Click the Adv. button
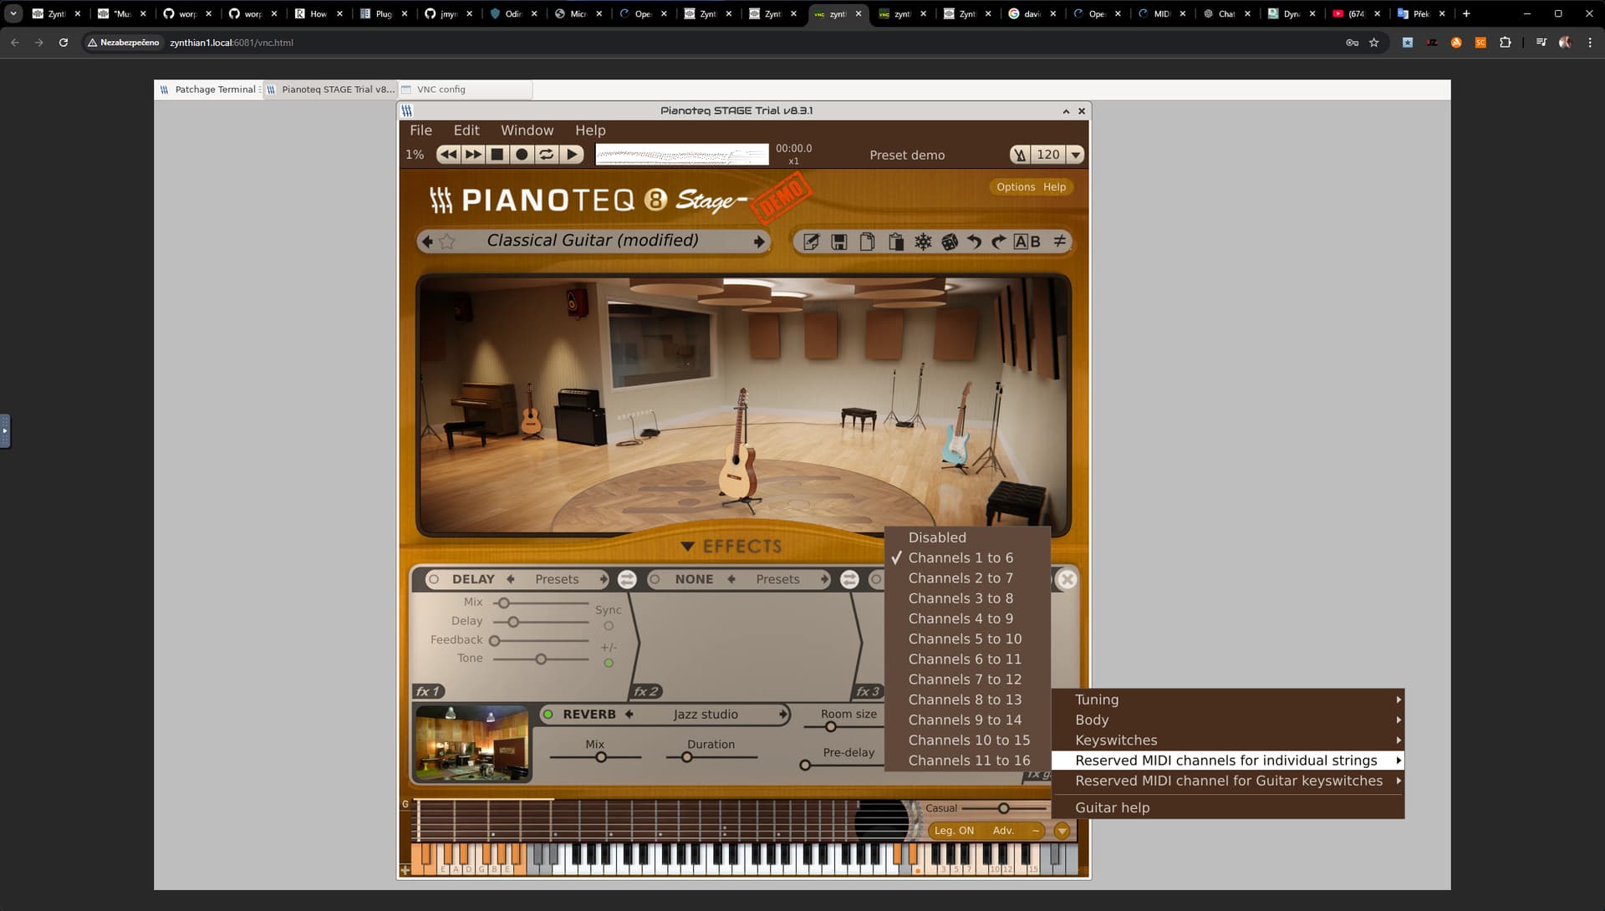Image resolution: width=1605 pixels, height=911 pixels. point(1003,831)
